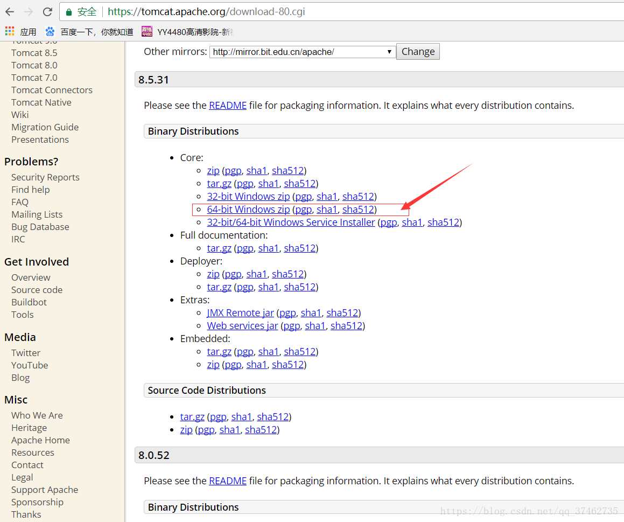The image size is (624, 522).
Task: Open the Apps grid bookmark icon
Action: (10, 31)
